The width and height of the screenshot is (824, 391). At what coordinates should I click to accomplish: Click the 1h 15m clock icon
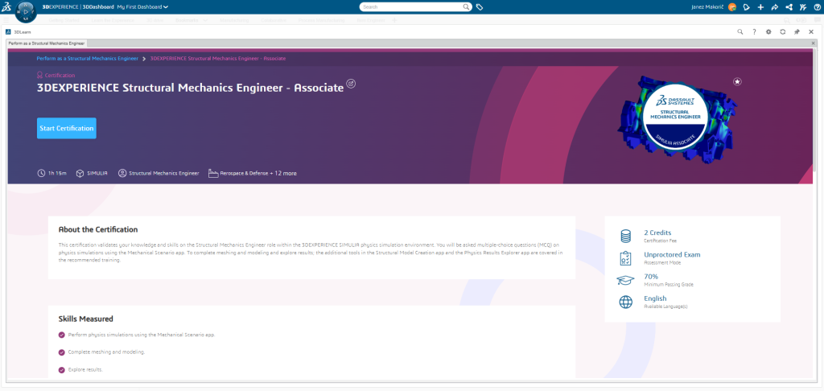tap(41, 173)
